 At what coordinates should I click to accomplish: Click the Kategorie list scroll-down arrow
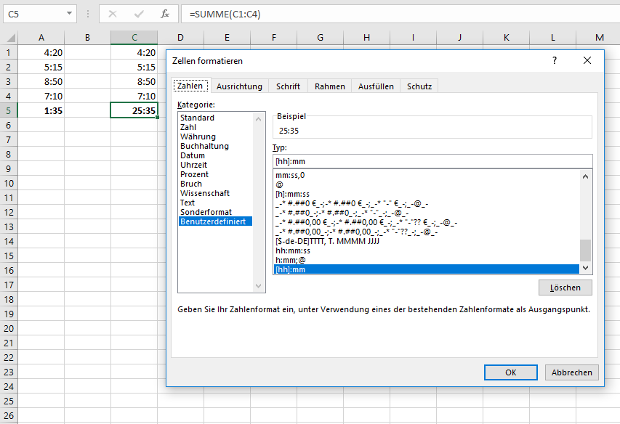(259, 286)
